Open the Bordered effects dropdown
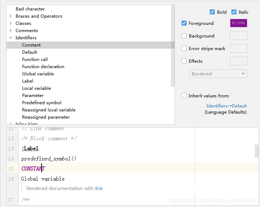 [x=218, y=74]
